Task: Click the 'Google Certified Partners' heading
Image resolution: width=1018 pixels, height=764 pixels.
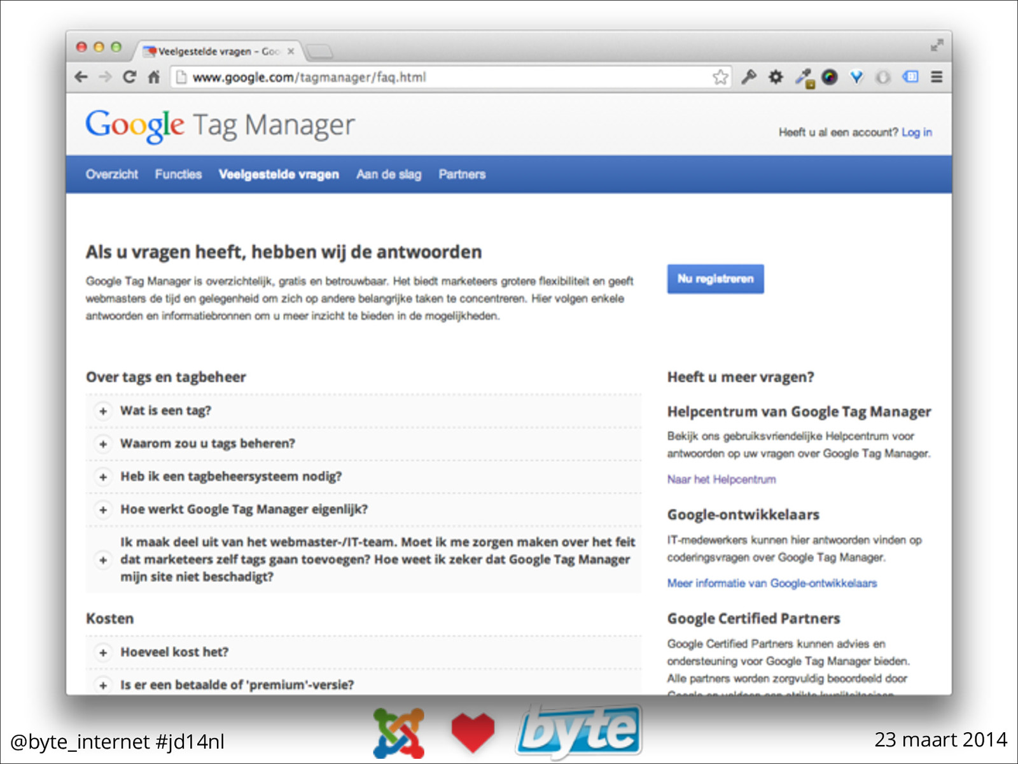Action: [754, 619]
